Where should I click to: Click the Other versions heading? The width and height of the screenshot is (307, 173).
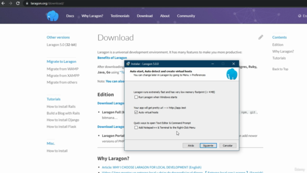pos(58,37)
